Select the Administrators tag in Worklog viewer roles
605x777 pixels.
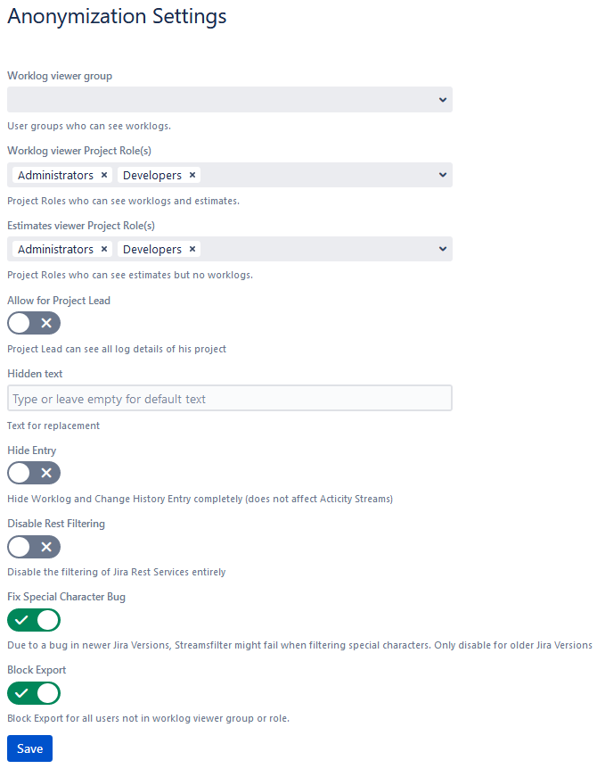pos(55,175)
